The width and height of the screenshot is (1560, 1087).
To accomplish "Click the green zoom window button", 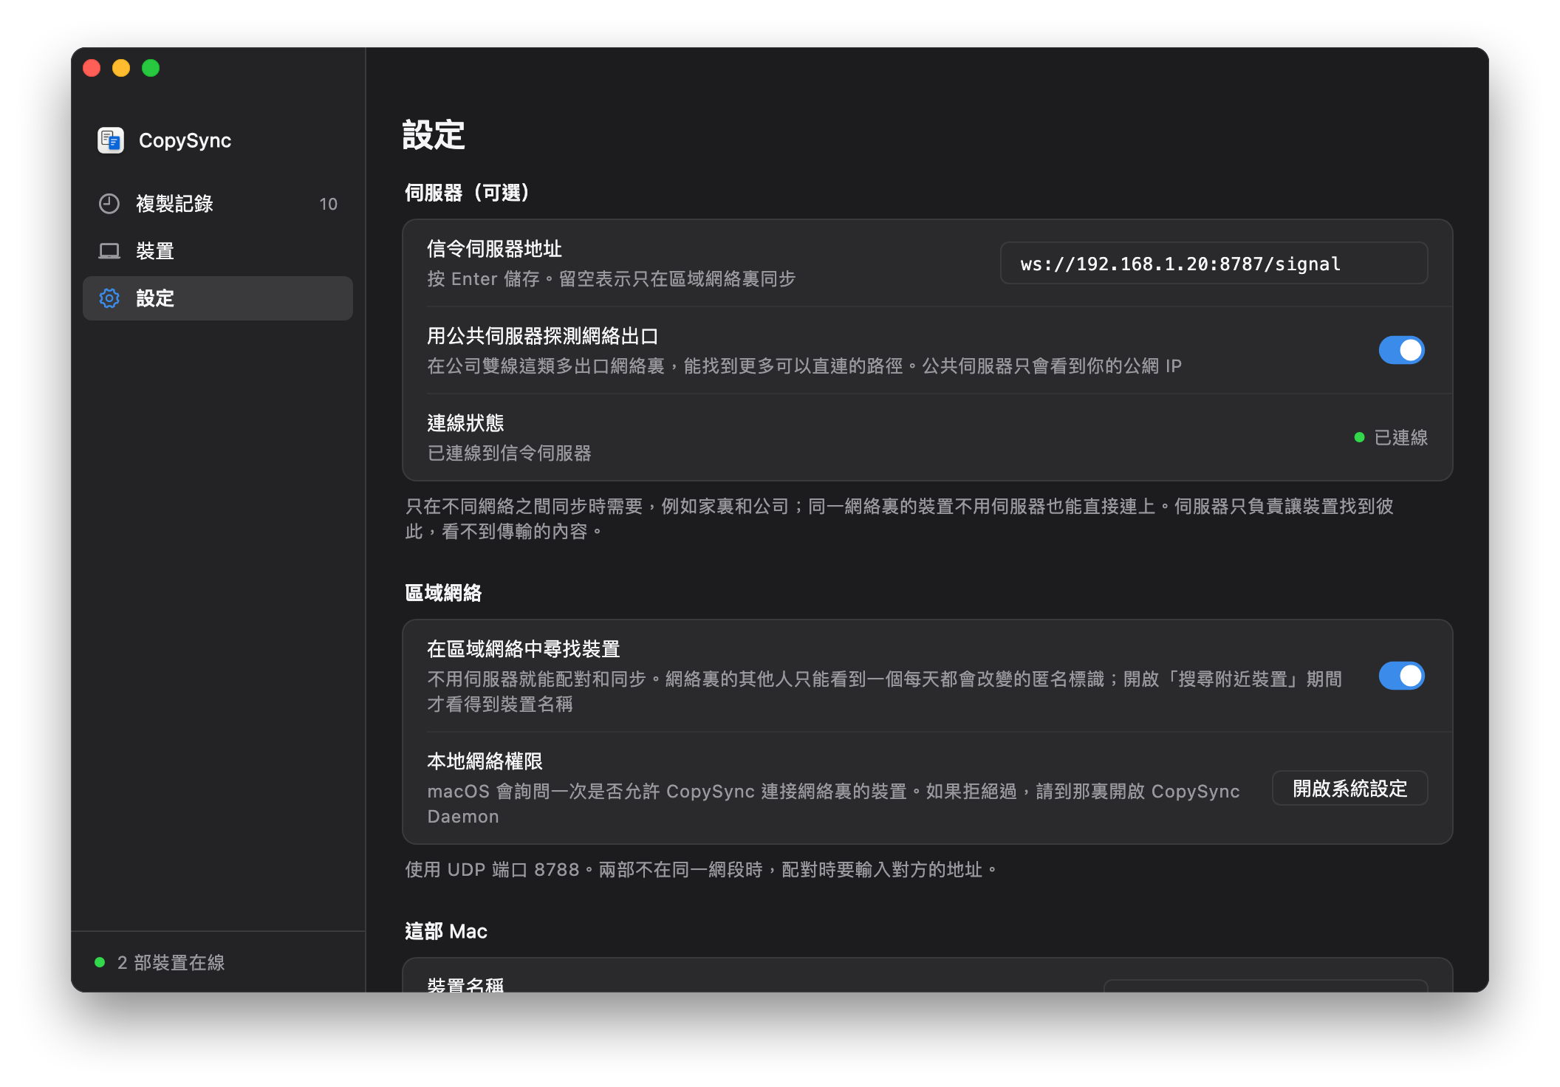I will 151,68.
